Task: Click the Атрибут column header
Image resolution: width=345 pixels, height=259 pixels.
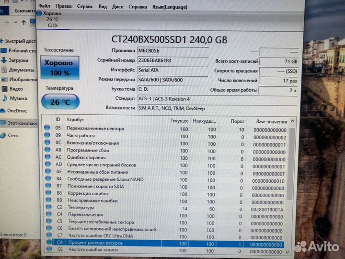Action: pyautogui.click(x=76, y=119)
